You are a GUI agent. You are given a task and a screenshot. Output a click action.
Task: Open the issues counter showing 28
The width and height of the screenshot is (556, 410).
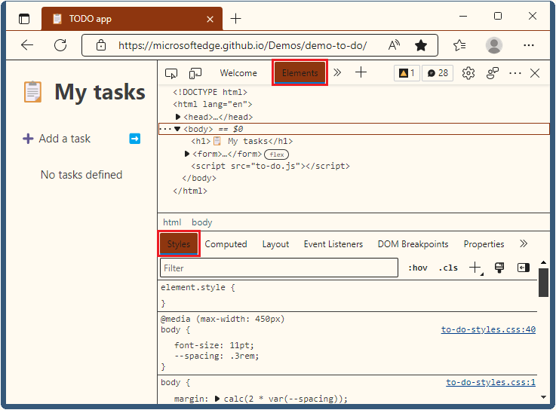(x=438, y=73)
